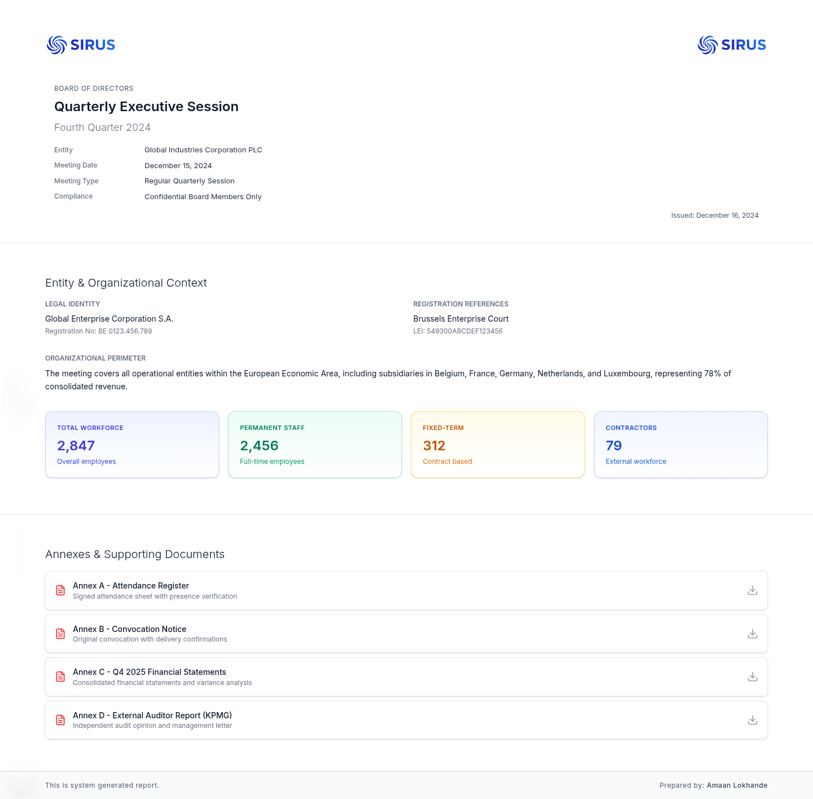
Task: Click the PDF icon for Annex D Auditor Report
Action: tap(60, 720)
